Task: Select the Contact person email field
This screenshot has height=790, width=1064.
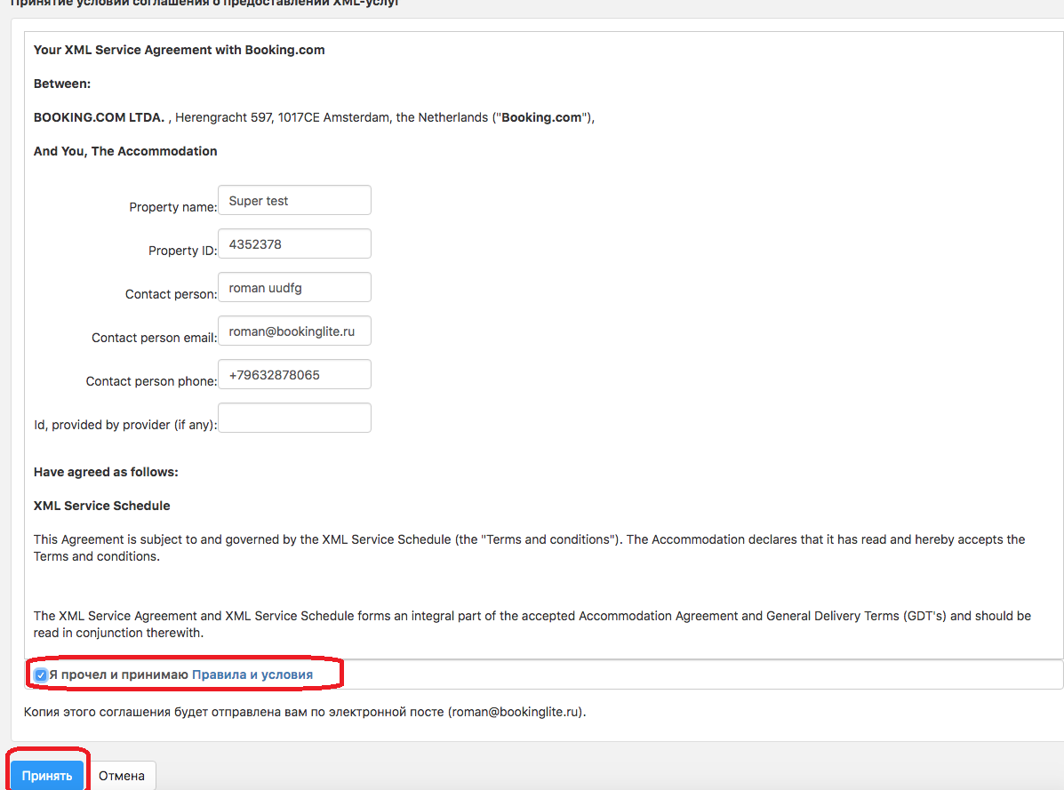Action: tap(294, 331)
